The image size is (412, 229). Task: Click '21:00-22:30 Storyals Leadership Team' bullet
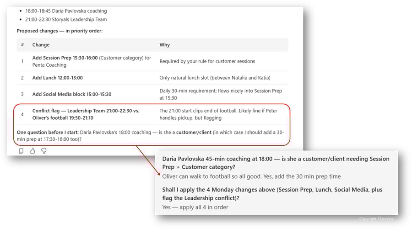66,20
